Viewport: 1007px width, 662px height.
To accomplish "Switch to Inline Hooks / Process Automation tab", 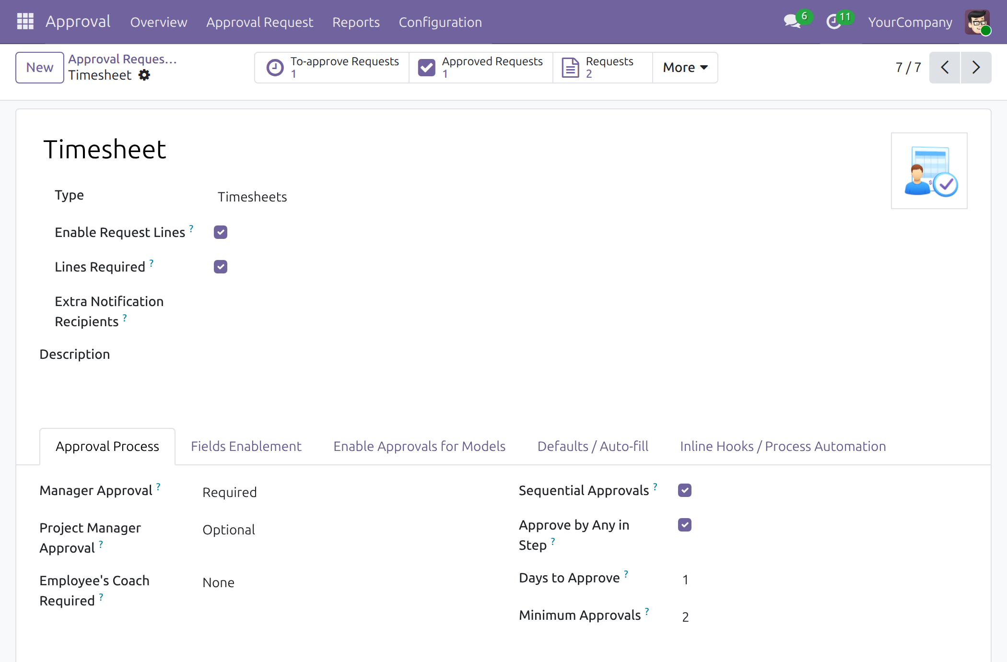I will 783,446.
